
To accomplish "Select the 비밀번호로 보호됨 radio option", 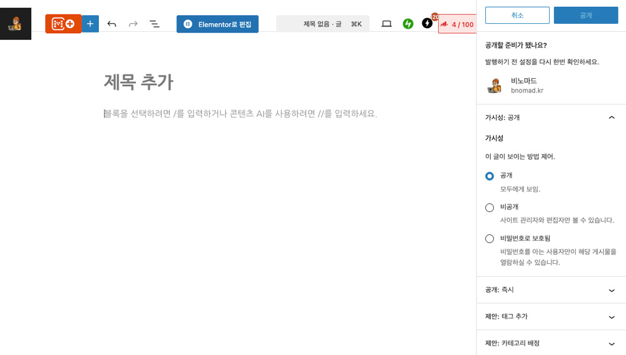I will click(x=490, y=239).
